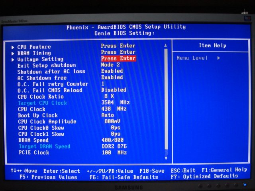Image resolution: width=255 pixels, height=191 pixels.
Task: Click the Exit Setup shutdown option
Action: (x=47, y=65)
